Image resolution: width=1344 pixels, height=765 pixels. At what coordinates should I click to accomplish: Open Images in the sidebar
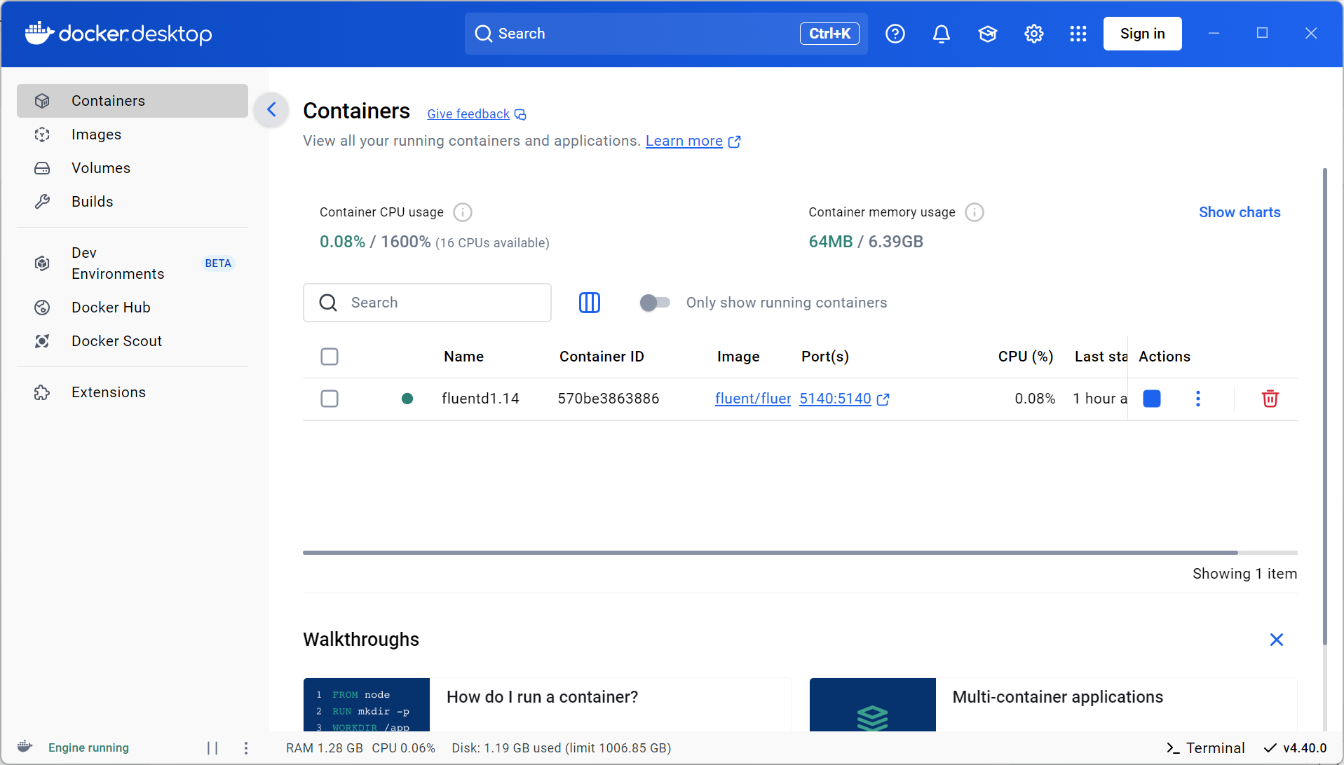coord(133,135)
